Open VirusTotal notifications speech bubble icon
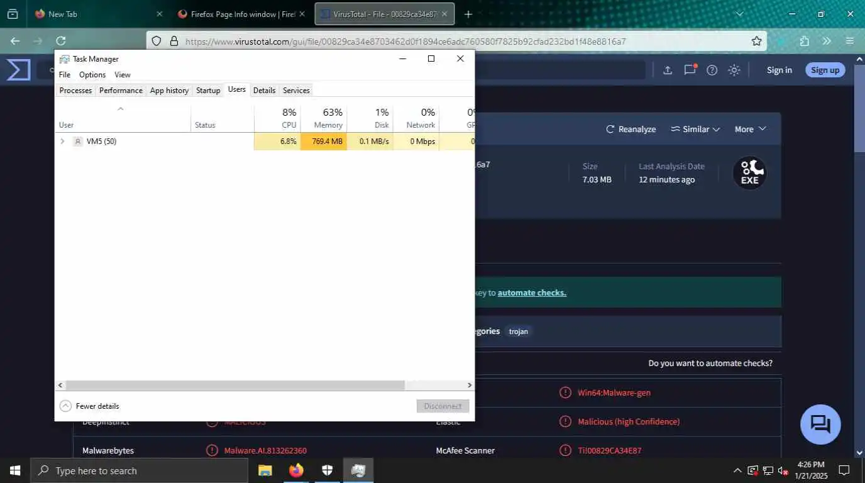Viewport: 865px width, 483px height. pos(690,70)
